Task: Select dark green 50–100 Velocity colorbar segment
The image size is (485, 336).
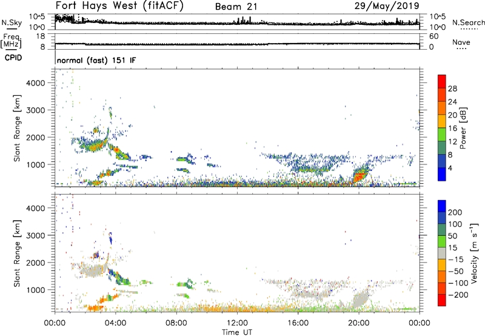Action: (442, 230)
